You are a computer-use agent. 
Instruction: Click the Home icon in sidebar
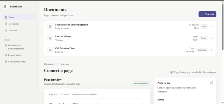[6, 17]
